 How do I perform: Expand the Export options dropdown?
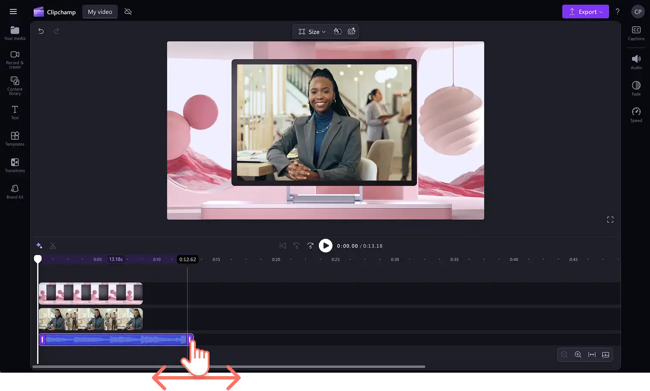tap(585, 12)
